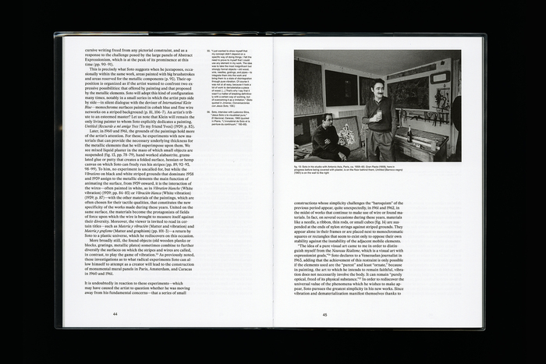546x364 pixels.
Task: Click the line "constructions whose simplicity challenges the"
Action: (348, 203)
